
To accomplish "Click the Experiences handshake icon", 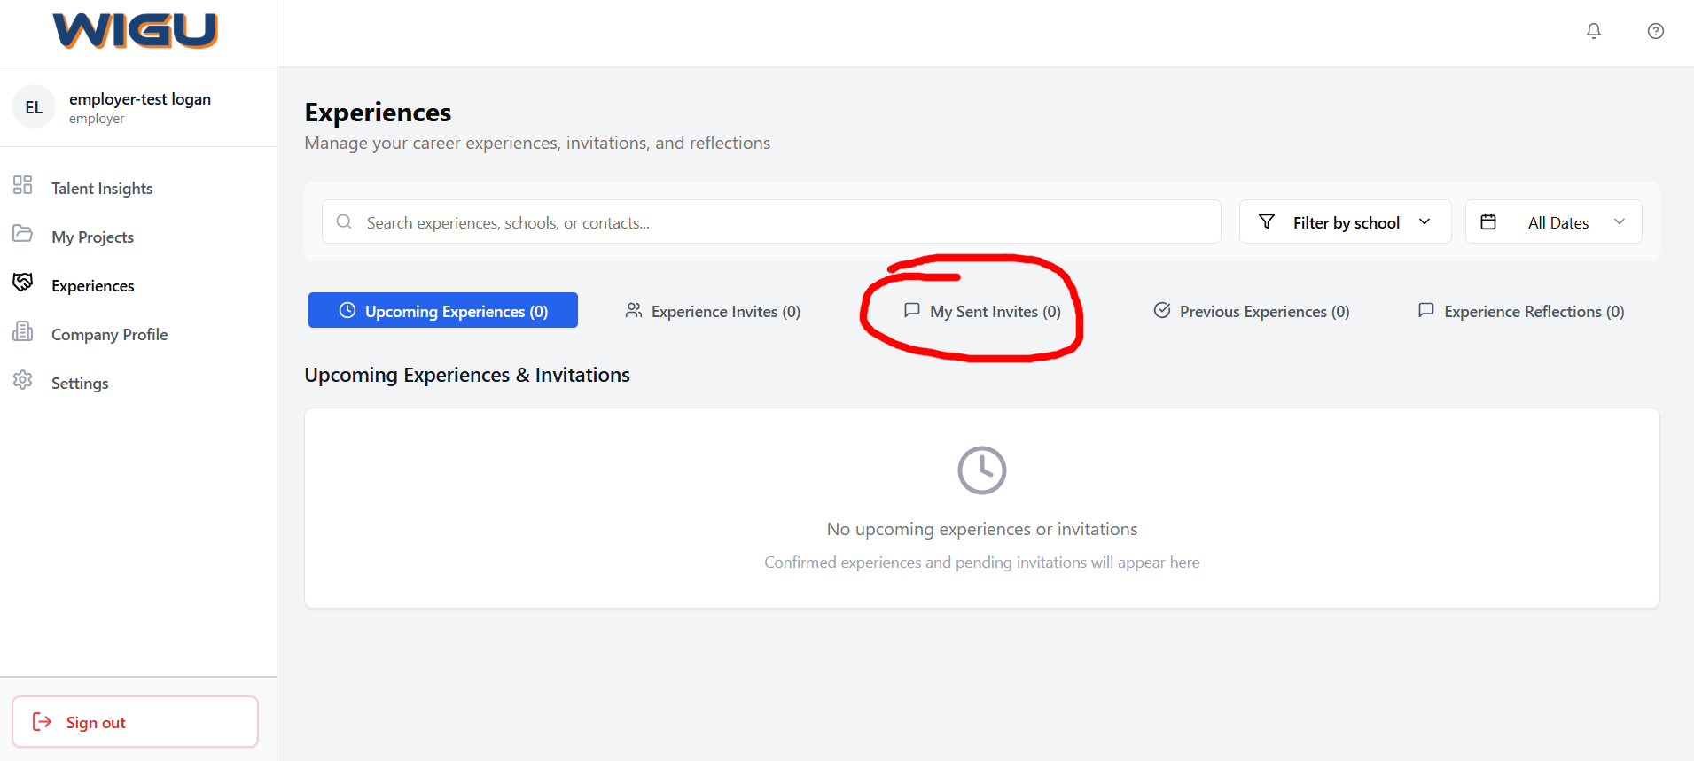I will point(23,283).
